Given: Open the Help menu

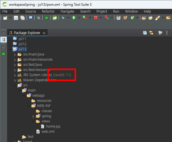Looking at the screenshot, I should (148, 11).
